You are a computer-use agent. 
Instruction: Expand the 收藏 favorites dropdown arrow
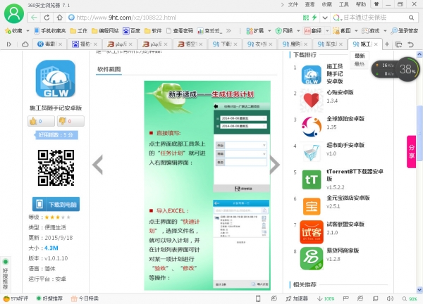click(27, 31)
